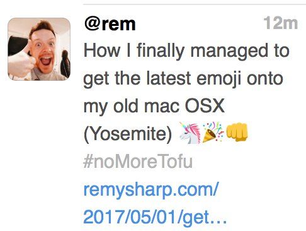Screen dimensions: 306x231
Task: Click the @rem username handle
Action: pos(110,24)
